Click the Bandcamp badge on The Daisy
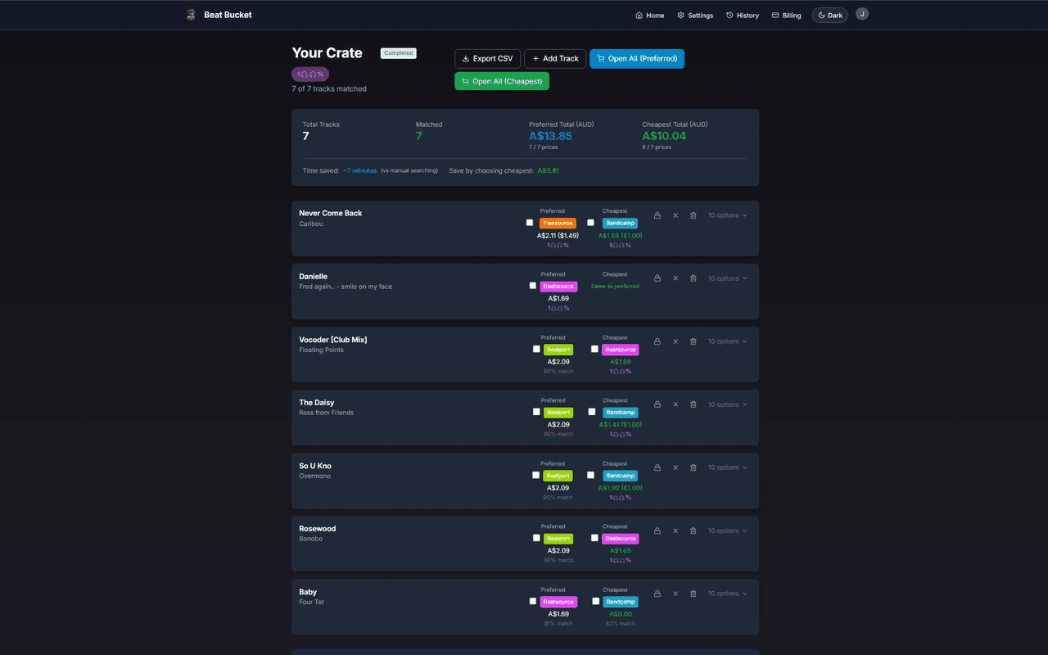This screenshot has height=655, width=1048. click(x=621, y=412)
